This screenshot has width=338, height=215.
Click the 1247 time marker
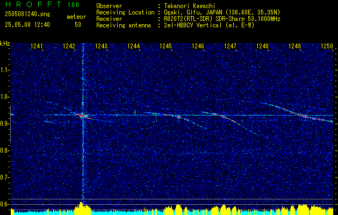(230, 46)
